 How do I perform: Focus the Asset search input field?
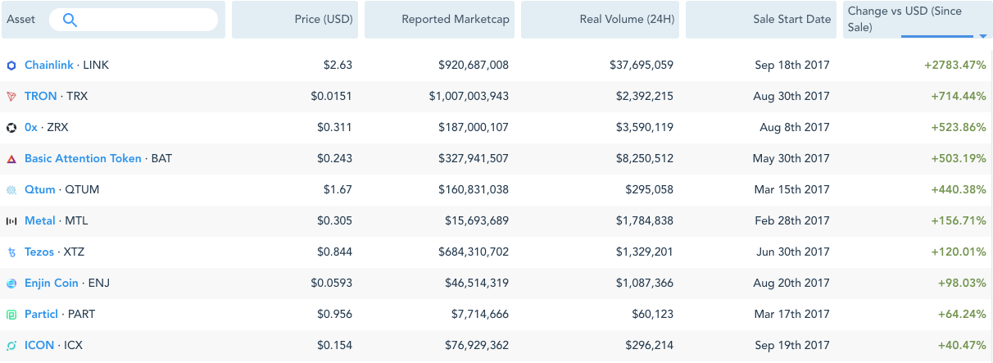tap(134, 20)
